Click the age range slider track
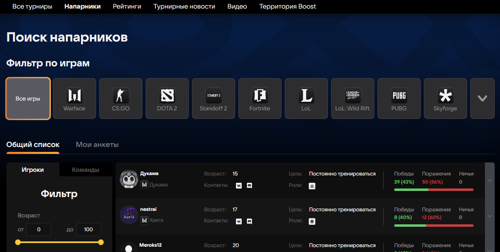The image size is (500, 252). 59,242
